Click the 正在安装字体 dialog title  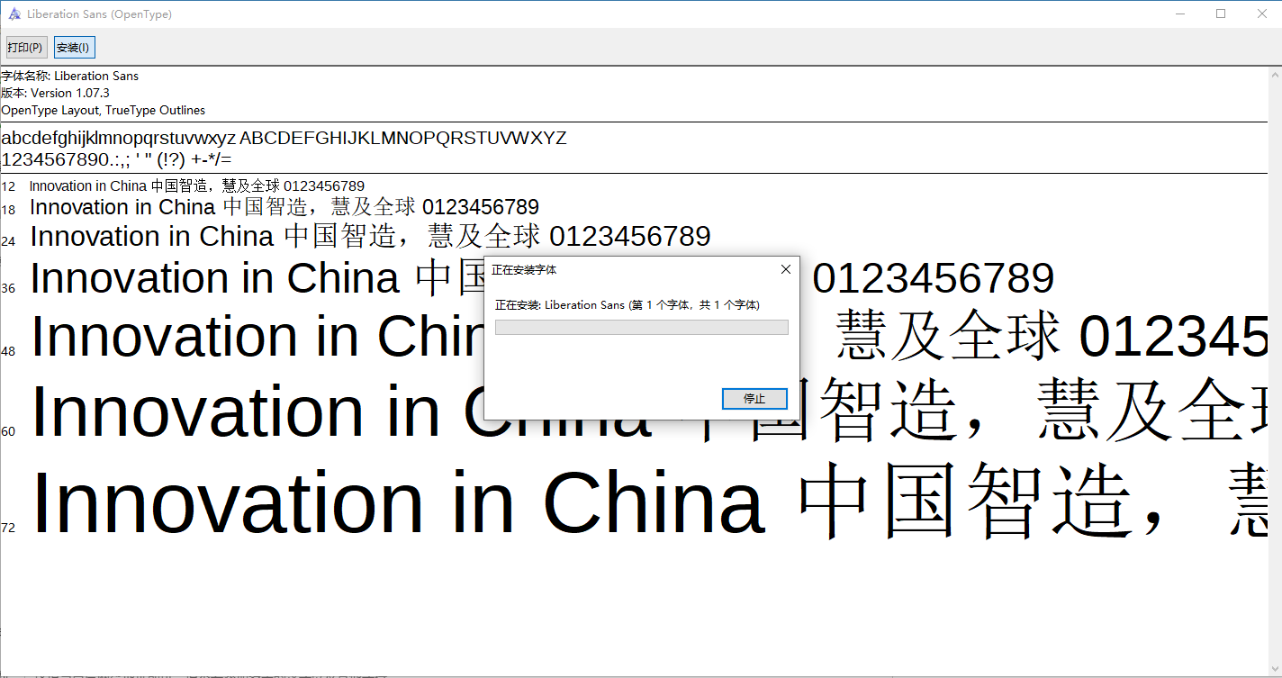pos(524,269)
